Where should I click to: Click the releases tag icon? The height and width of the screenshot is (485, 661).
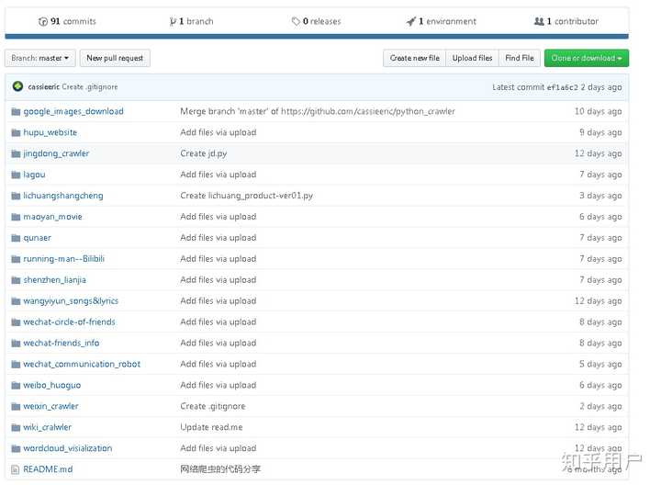pyautogui.click(x=296, y=21)
